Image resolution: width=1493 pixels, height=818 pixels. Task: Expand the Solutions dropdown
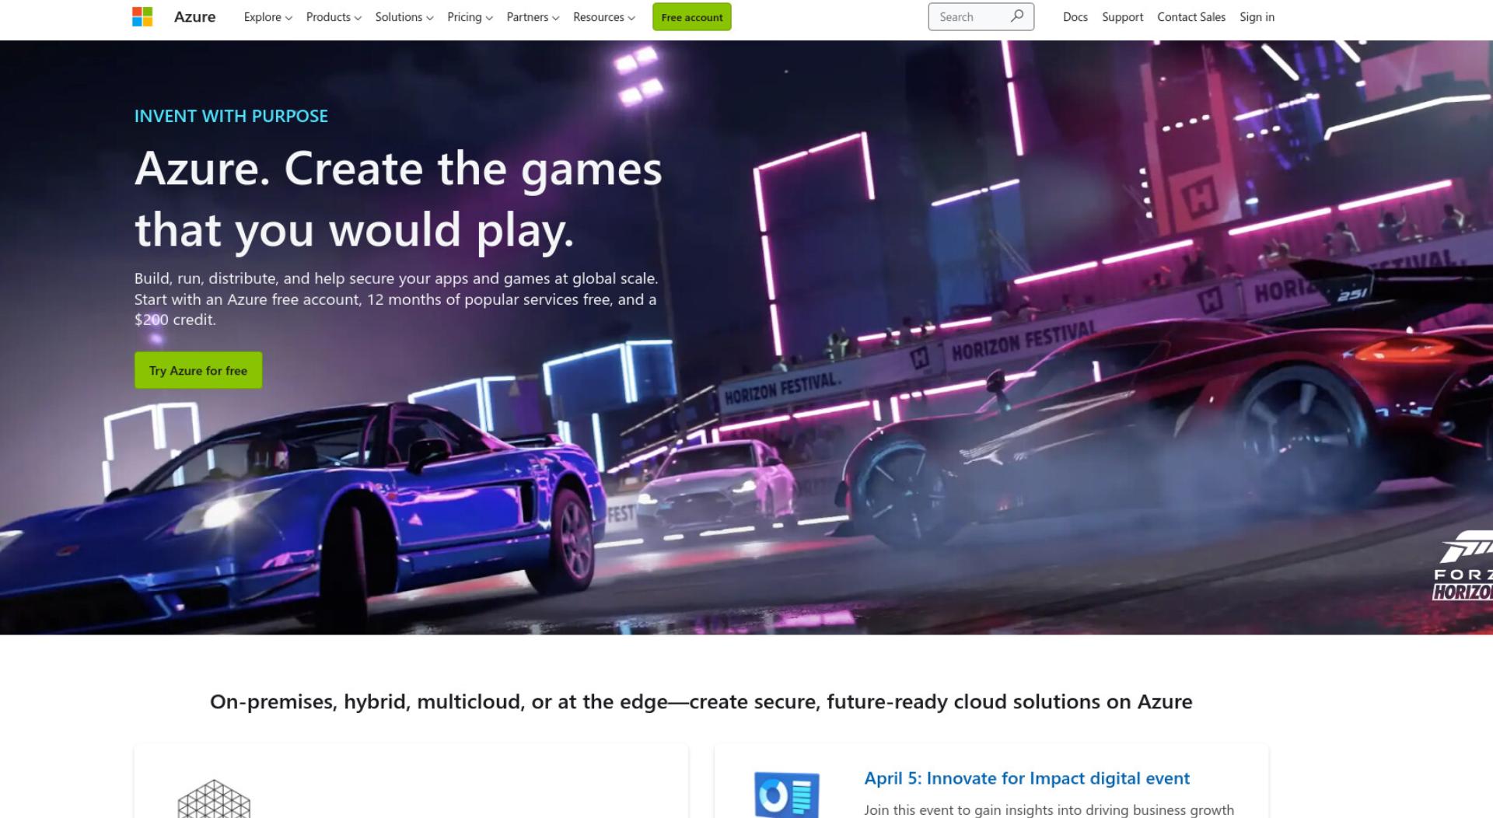pos(404,17)
